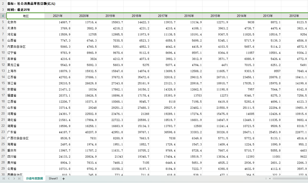Click the previous sheet arrow
The image size is (308, 183).
[9, 179]
